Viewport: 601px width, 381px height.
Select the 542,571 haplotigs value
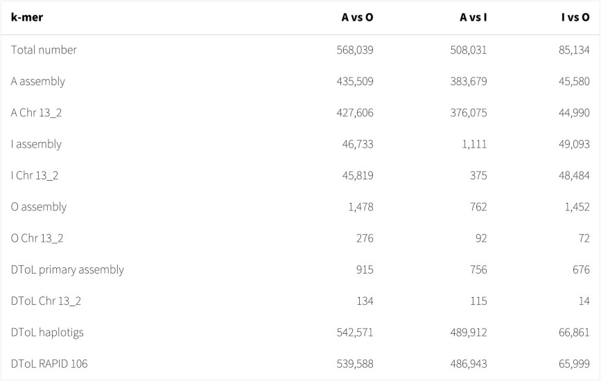point(353,333)
